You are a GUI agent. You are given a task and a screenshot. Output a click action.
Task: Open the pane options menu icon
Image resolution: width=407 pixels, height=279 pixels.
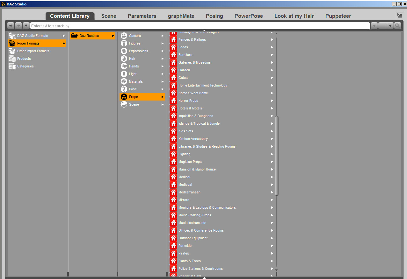[399, 16]
